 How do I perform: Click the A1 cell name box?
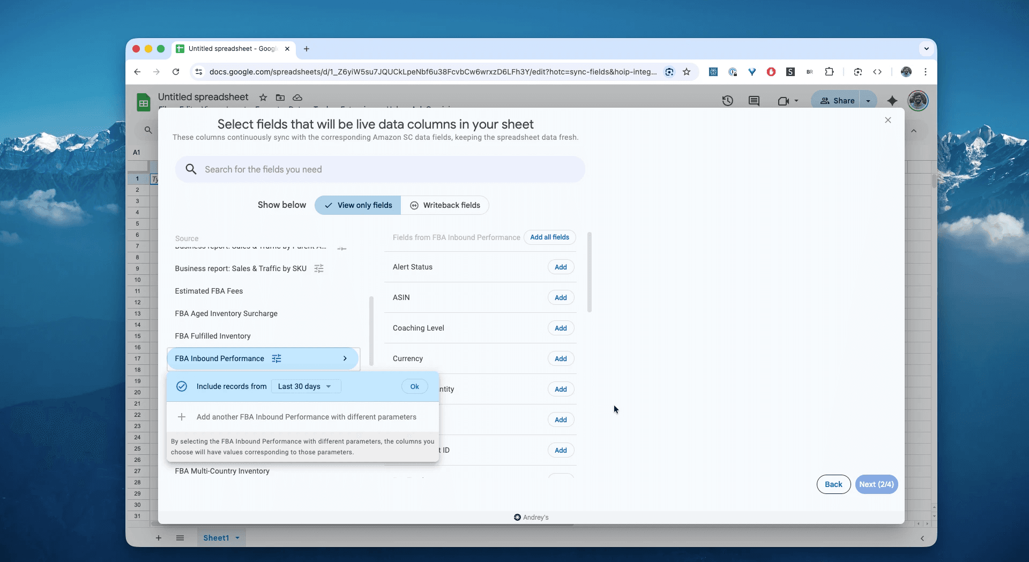137,152
